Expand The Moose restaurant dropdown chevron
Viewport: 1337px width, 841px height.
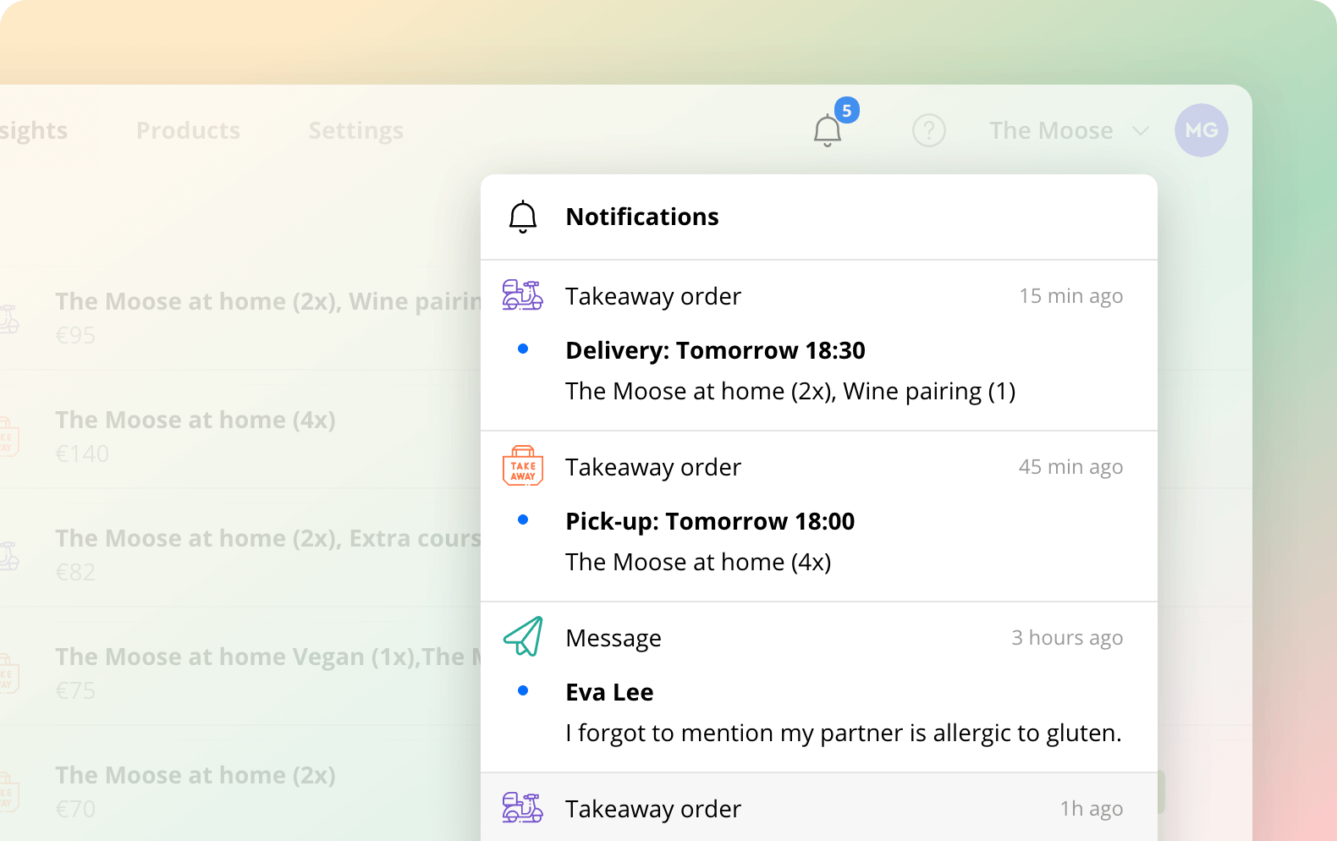[x=1141, y=131]
